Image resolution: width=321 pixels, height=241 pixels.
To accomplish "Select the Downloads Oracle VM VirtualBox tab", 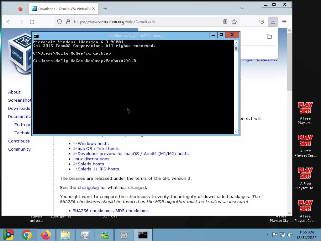I will [x=64, y=8].
